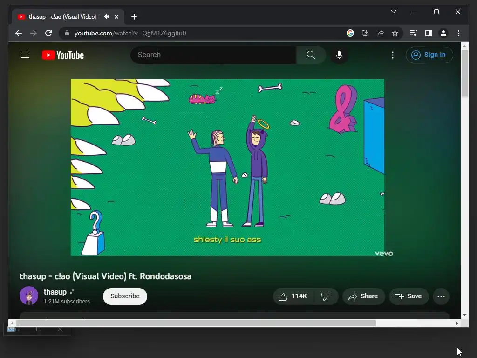This screenshot has height=358, width=477.
Task: Select the thasup - c!ao tab
Action: click(x=68, y=17)
